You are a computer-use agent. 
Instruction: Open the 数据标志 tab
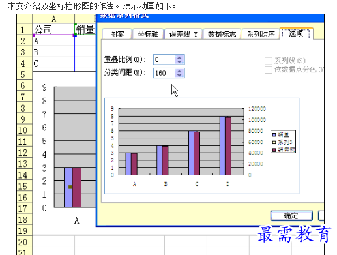(x=222, y=34)
